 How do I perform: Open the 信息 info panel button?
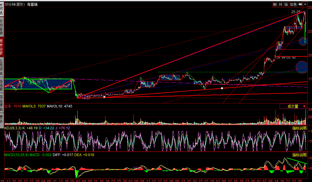click(x=293, y=4)
